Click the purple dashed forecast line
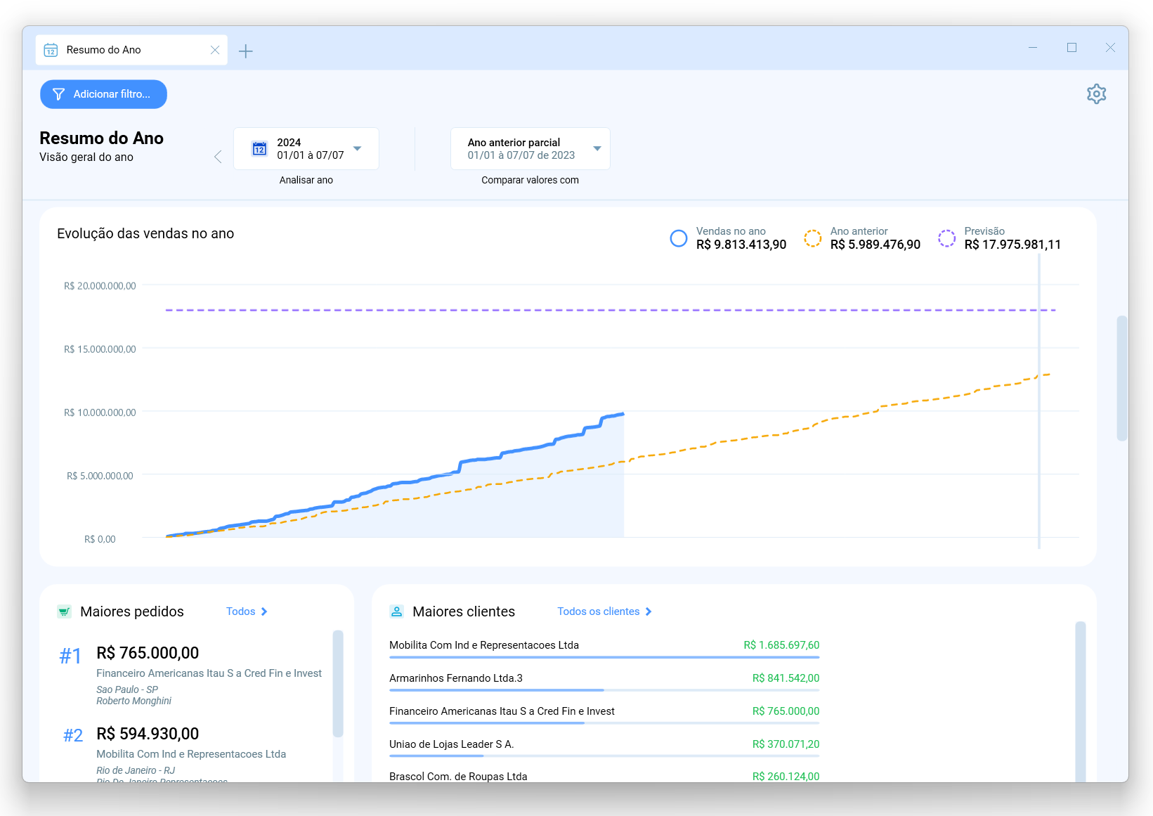Screen dimensions: 1153x816 (610, 310)
